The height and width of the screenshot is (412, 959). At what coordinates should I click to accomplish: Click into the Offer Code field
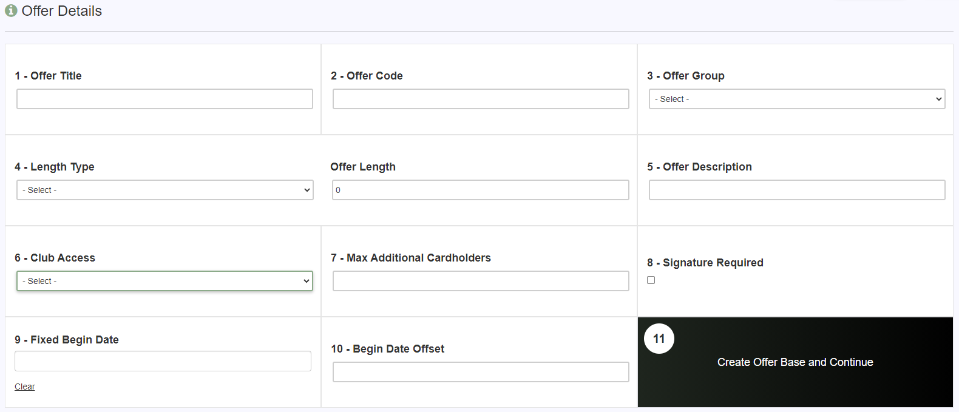[x=481, y=99]
